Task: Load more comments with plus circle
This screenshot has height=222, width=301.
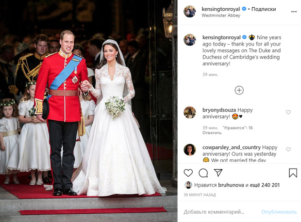Action: 239,90
